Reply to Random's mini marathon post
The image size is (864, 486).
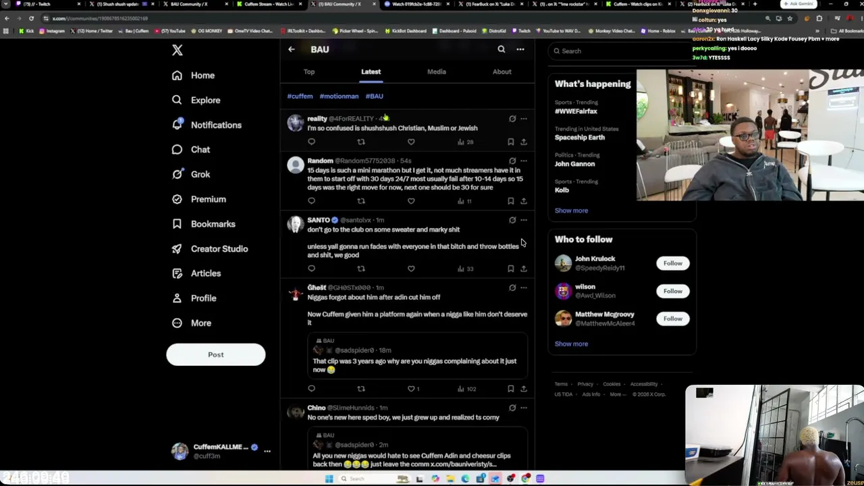(x=311, y=201)
